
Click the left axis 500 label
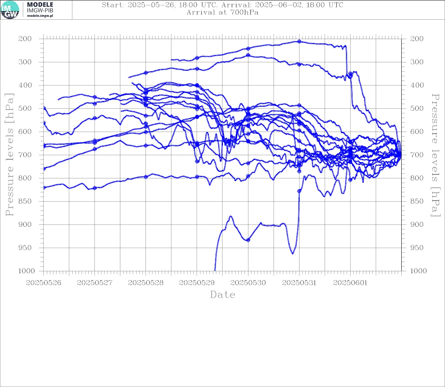tap(25, 108)
